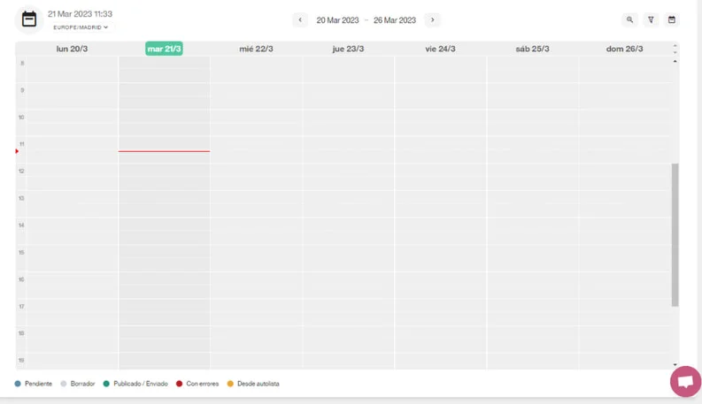This screenshot has width=702, height=404.
Task: Go to next week with right chevron
Action: [432, 19]
